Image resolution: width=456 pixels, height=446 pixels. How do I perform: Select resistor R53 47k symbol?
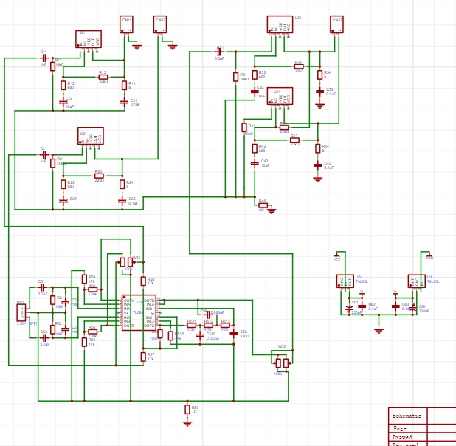(x=84, y=279)
